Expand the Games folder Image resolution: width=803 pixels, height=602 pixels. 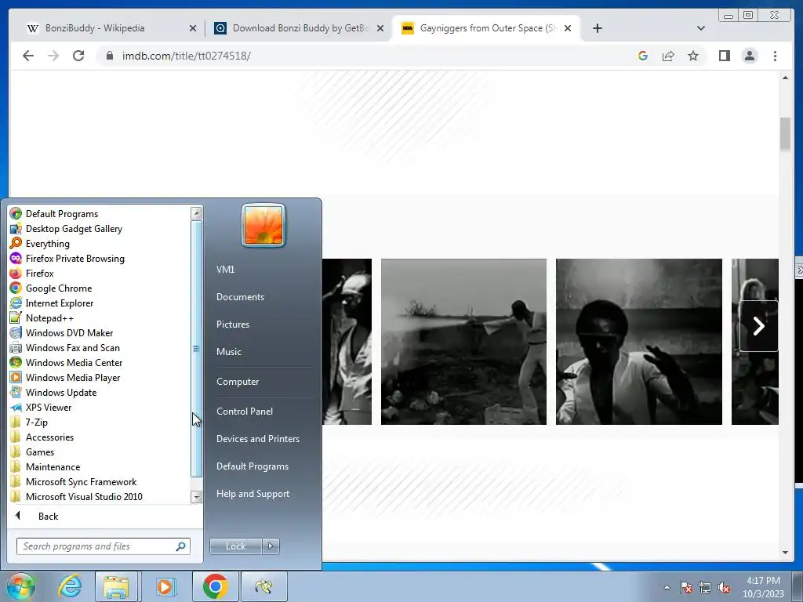tap(32, 452)
